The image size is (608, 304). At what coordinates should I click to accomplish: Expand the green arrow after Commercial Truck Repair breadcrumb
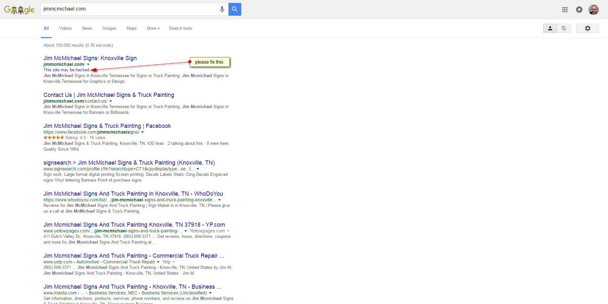point(158,262)
